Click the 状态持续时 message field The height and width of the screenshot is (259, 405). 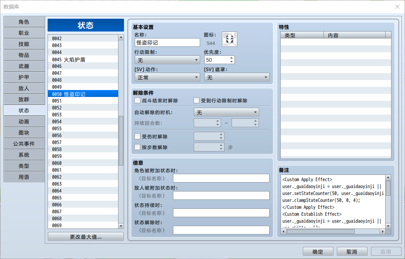pyautogui.click(x=221, y=213)
